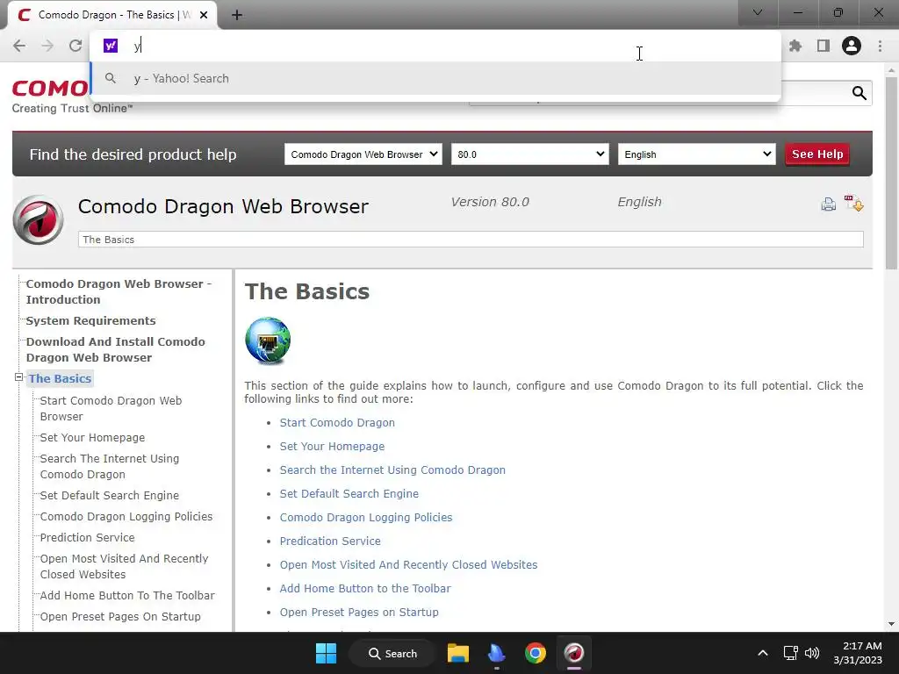Image resolution: width=899 pixels, height=674 pixels.
Task: Open Start Comodo Dragon Web Browser tree item
Action: click(x=111, y=409)
